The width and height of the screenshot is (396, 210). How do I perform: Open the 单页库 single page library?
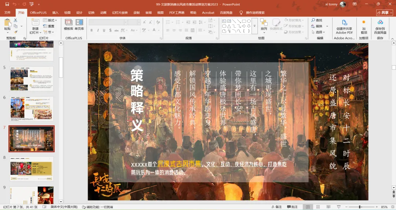coord(79,24)
